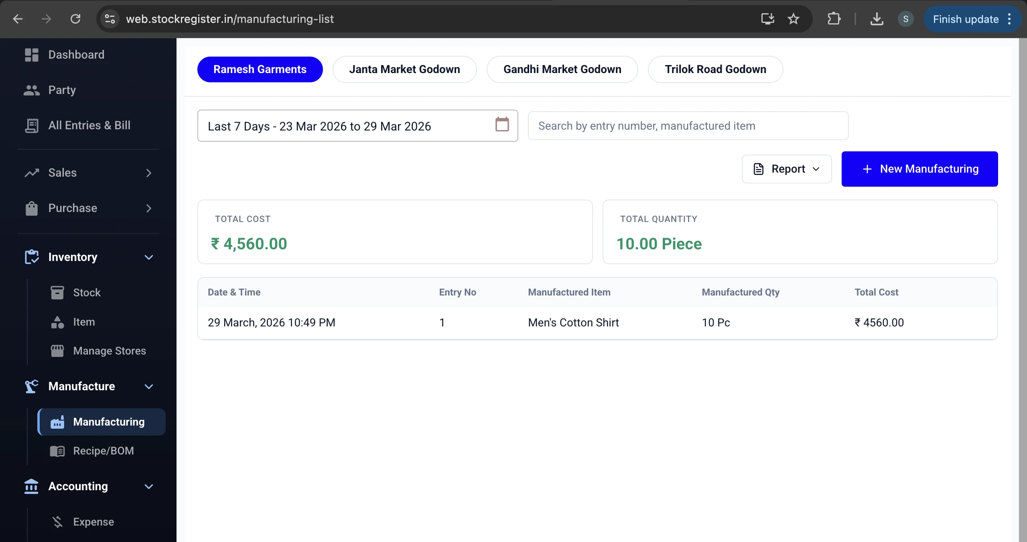Select the Item icon in sidebar
Image resolution: width=1027 pixels, height=542 pixels.
pos(57,322)
